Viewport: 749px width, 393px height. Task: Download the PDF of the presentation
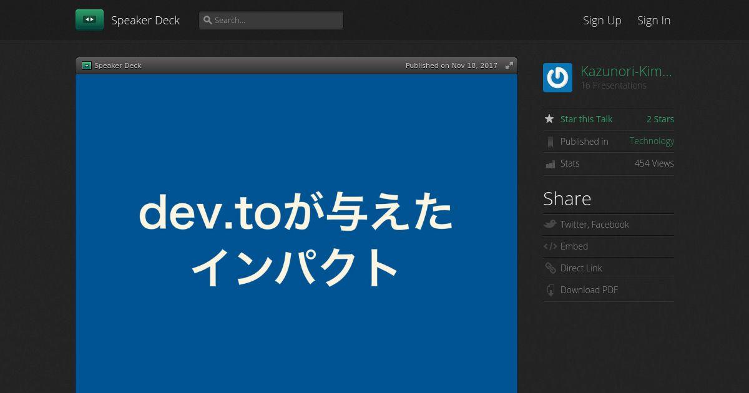pos(589,290)
